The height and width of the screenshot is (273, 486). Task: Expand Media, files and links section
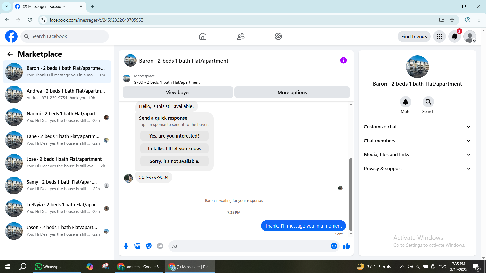point(417,155)
